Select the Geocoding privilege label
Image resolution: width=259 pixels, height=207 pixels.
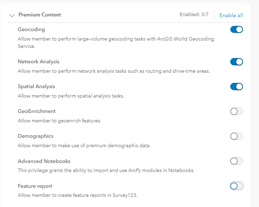(31, 29)
